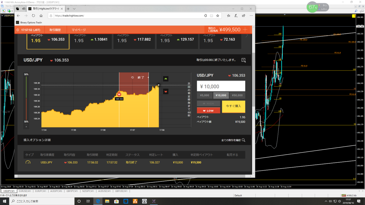The height and width of the screenshot is (205, 365).
Task: Refresh the HighLow trading page
Action: click(33, 15)
